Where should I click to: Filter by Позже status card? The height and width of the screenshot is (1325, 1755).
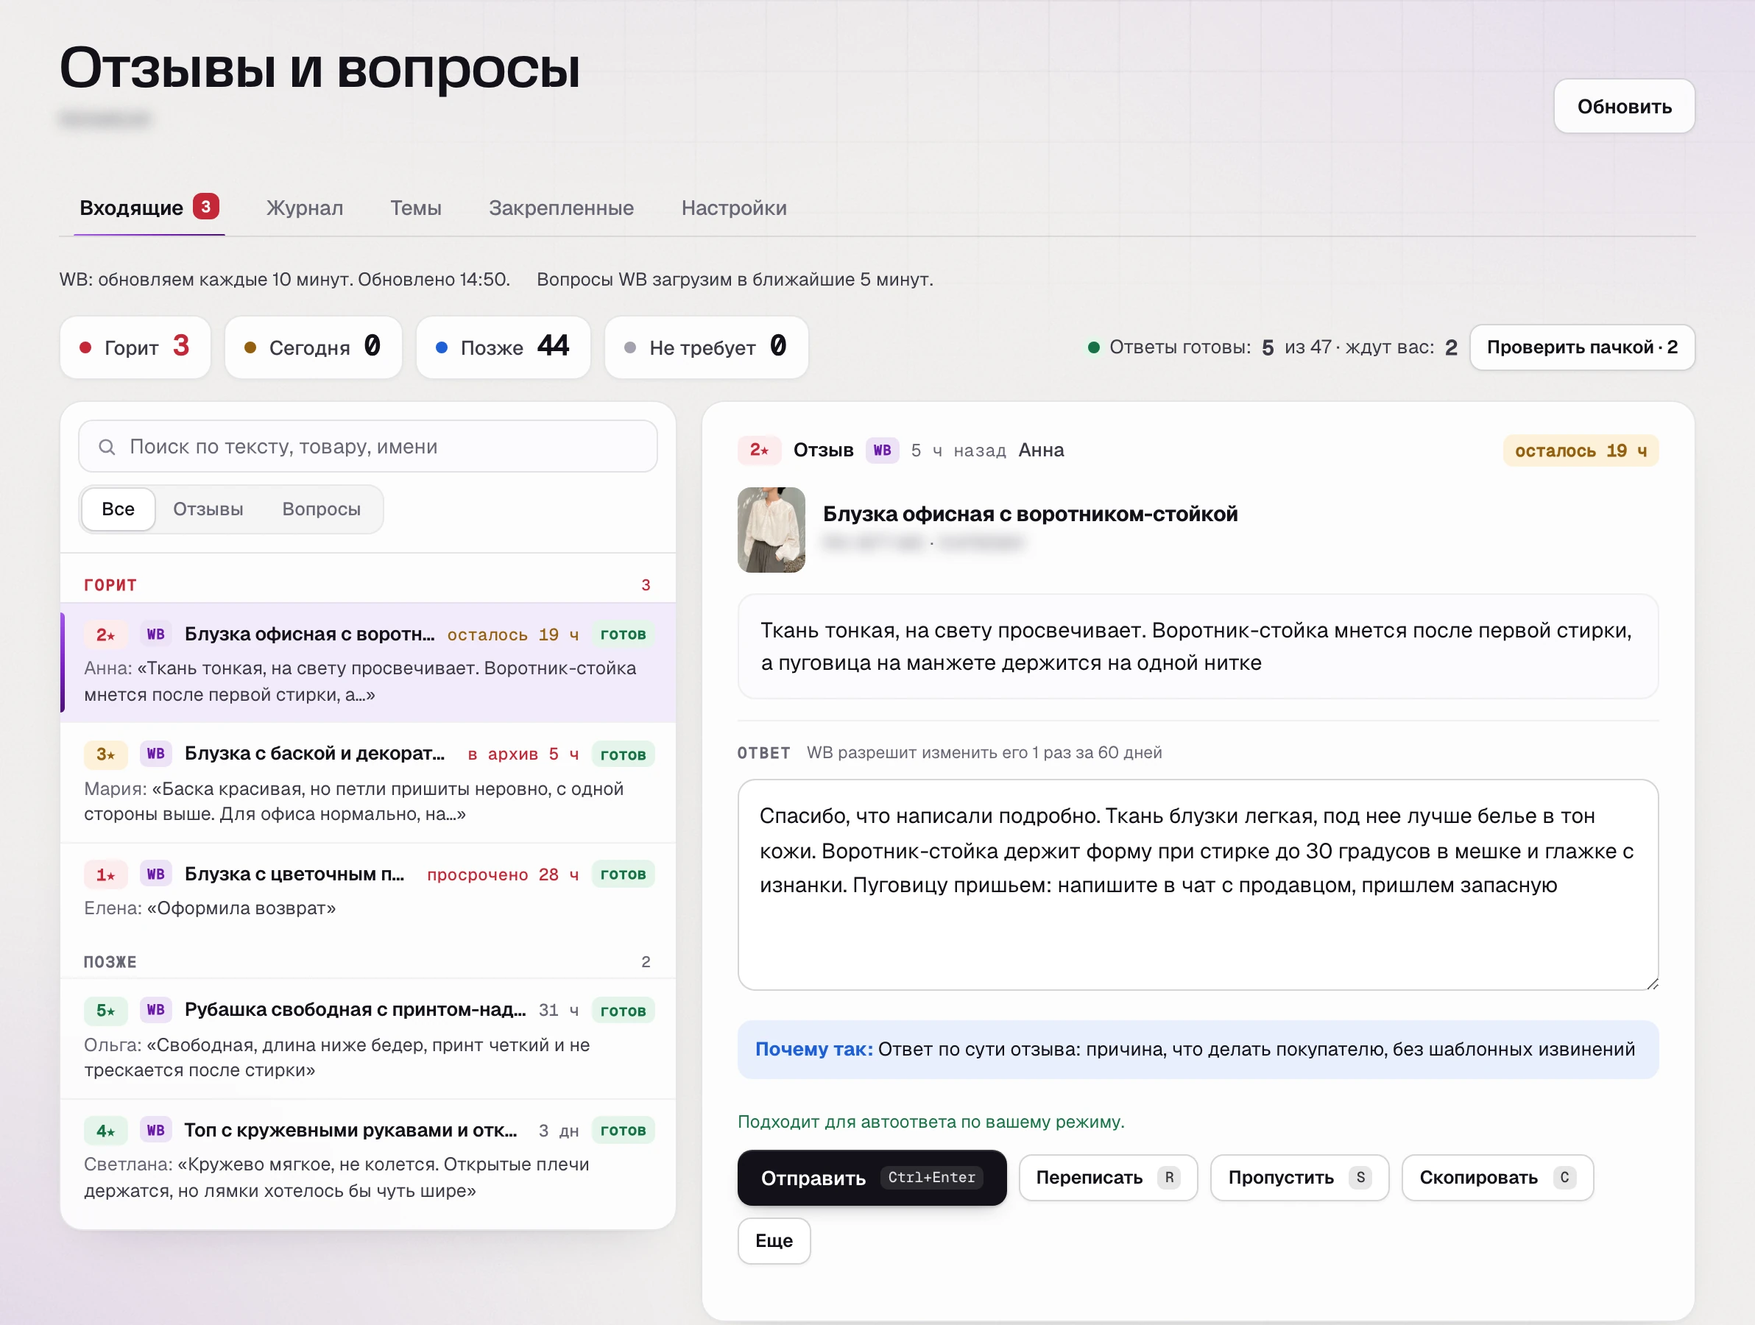coord(503,347)
